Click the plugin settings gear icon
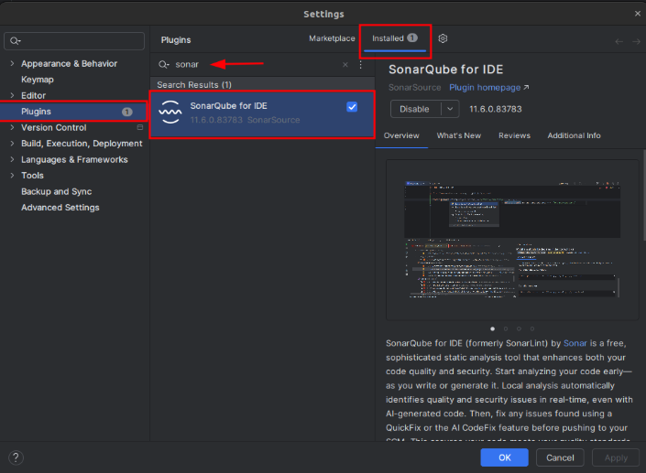The image size is (646, 473). pos(443,38)
